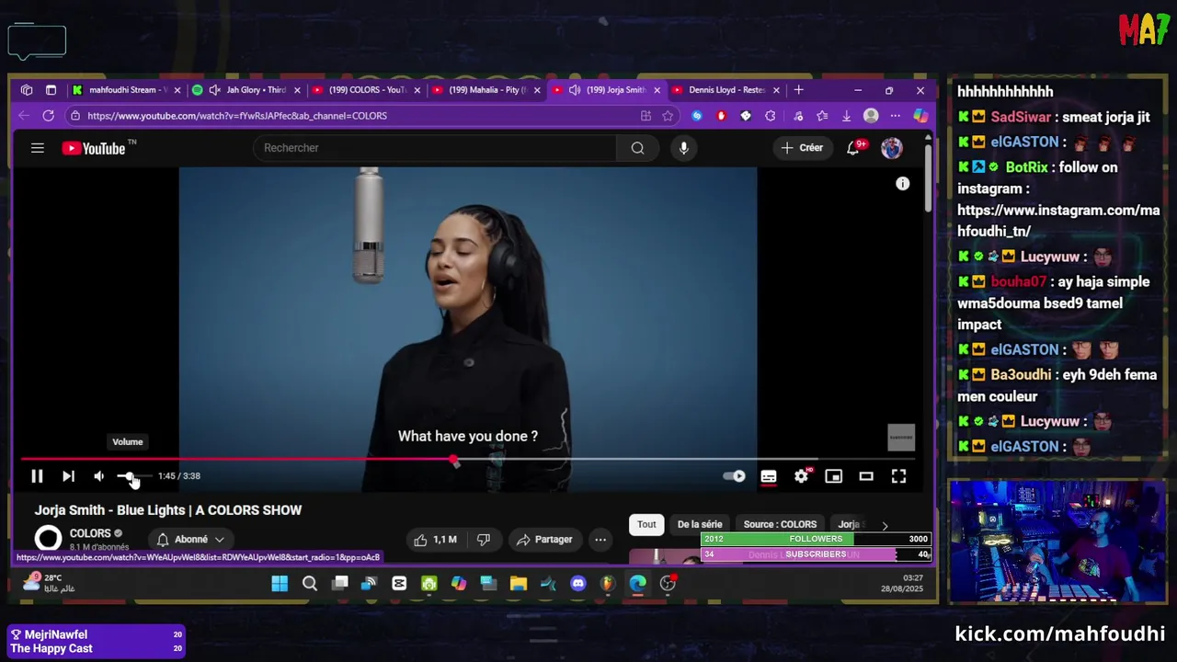Focus the Rechercher search field
This screenshot has height=662, width=1177.
click(434, 148)
